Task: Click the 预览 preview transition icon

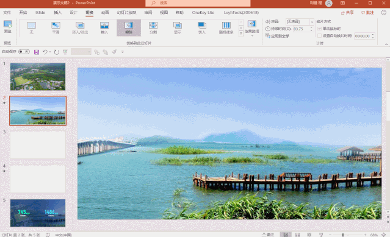Action: [x=8, y=27]
